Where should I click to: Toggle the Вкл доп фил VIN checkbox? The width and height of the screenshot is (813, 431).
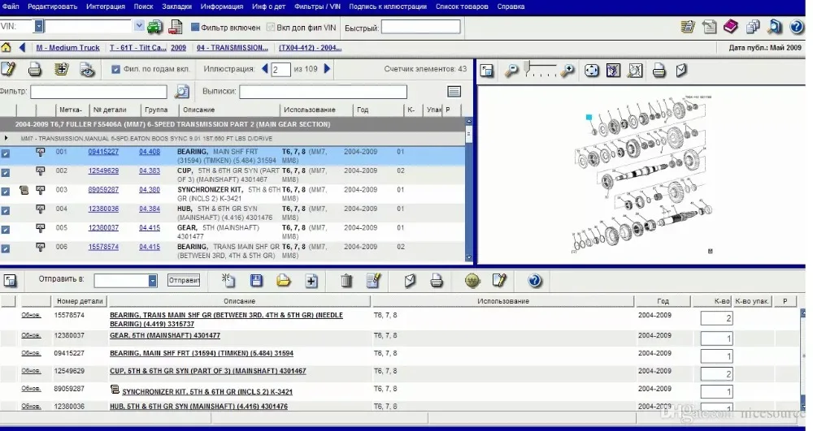tap(271, 27)
